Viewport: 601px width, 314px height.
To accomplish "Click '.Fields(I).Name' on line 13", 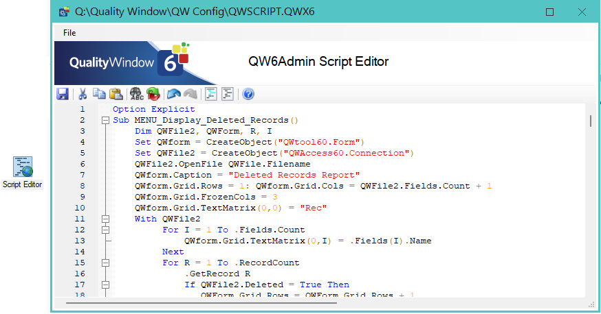I will pyautogui.click(x=391, y=241).
